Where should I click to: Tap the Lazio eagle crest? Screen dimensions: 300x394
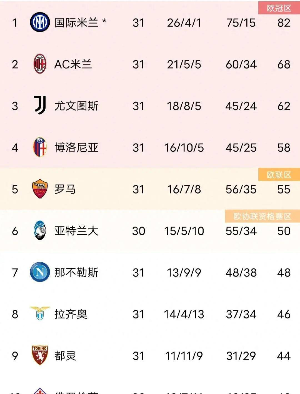pyautogui.click(x=40, y=313)
